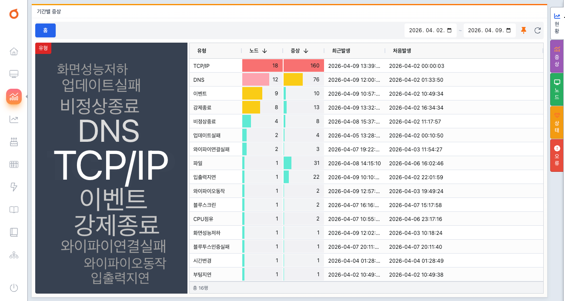This screenshot has width=565, height=301.
Task: Open the home icon in the sidebar
Action: [x=14, y=51]
